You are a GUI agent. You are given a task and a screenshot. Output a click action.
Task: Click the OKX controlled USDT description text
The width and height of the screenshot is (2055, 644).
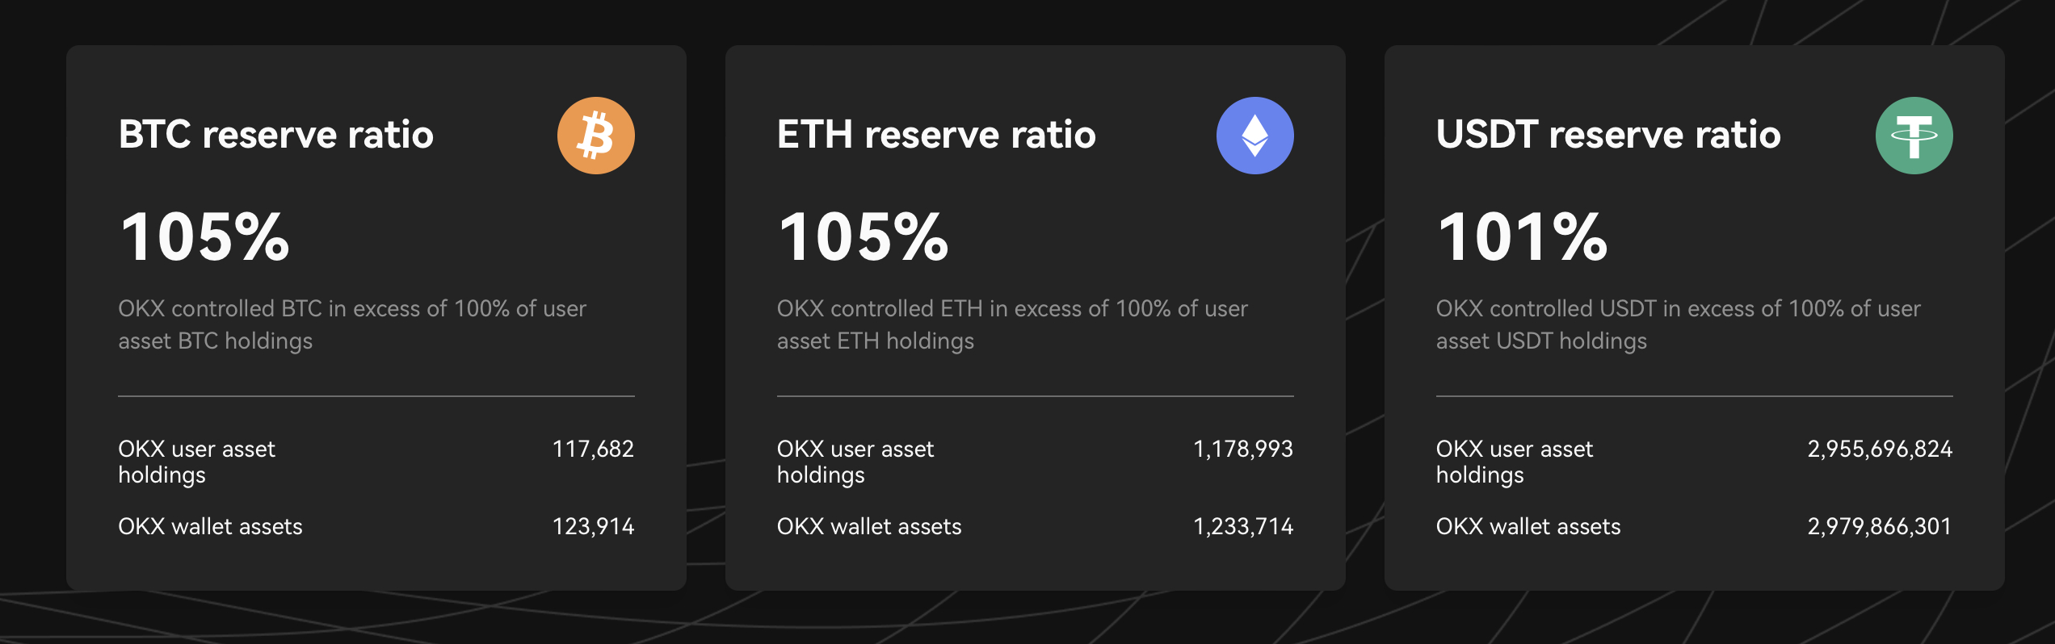click(1679, 324)
